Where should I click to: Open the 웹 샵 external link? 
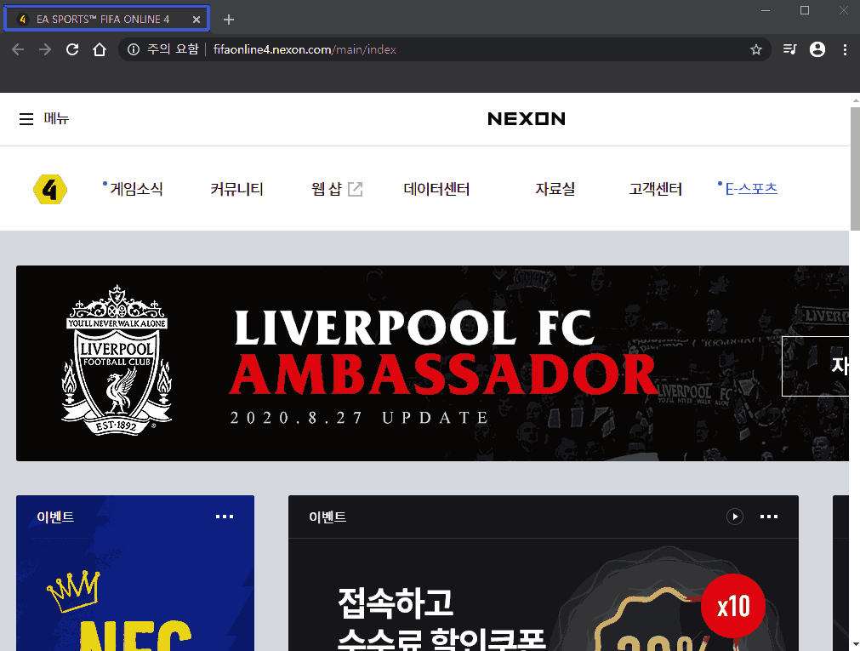coord(337,189)
